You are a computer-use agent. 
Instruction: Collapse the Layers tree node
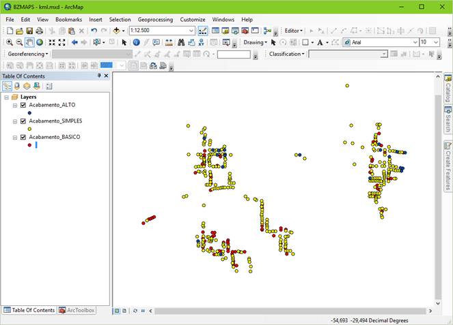[x=8, y=97]
